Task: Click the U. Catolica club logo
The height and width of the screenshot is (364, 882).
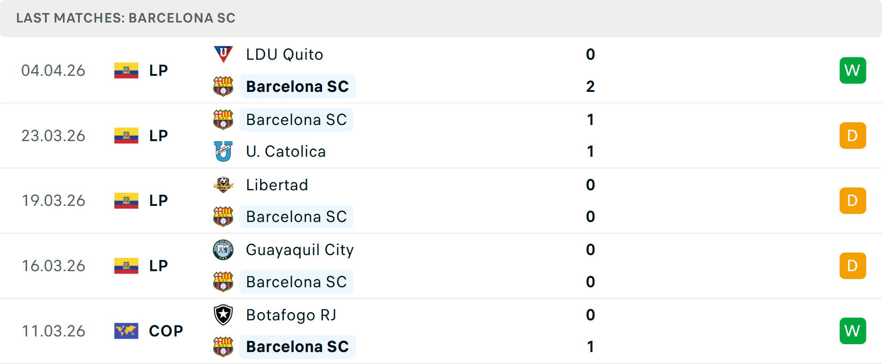Action: pyautogui.click(x=223, y=152)
